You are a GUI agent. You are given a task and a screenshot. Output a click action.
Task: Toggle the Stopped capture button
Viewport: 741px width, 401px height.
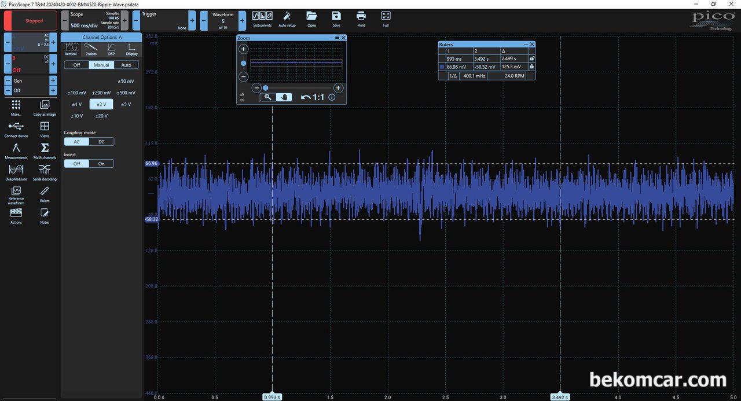click(31, 21)
